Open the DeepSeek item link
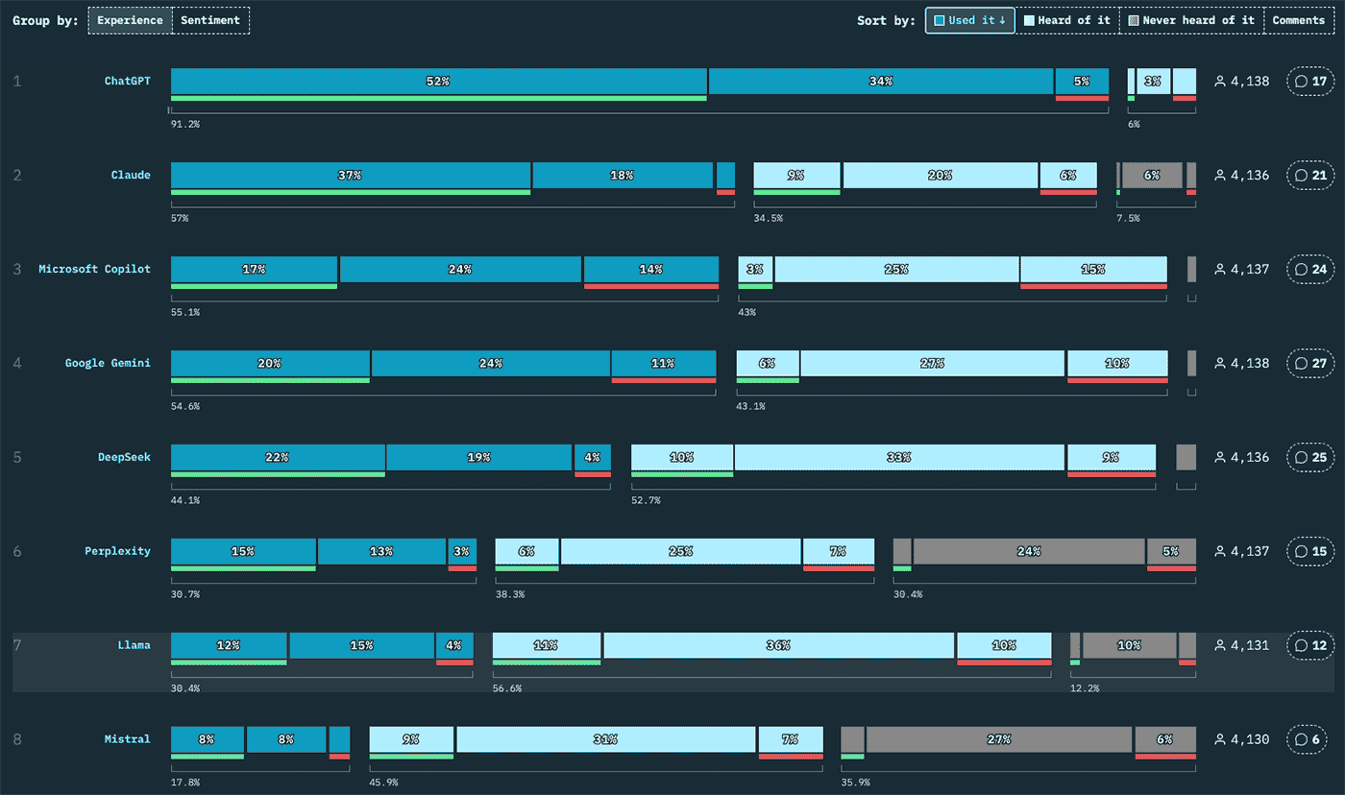1345x795 pixels. [124, 457]
